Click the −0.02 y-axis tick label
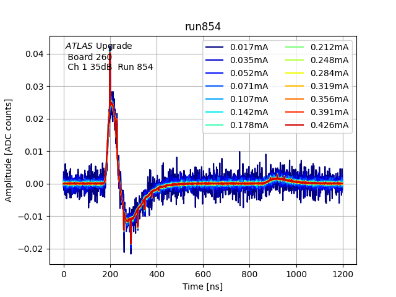The height and width of the screenshot is (297, 396). click(33, 249)
